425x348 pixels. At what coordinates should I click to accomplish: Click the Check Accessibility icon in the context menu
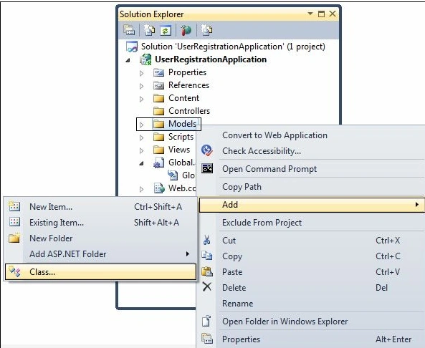point(207,150)
